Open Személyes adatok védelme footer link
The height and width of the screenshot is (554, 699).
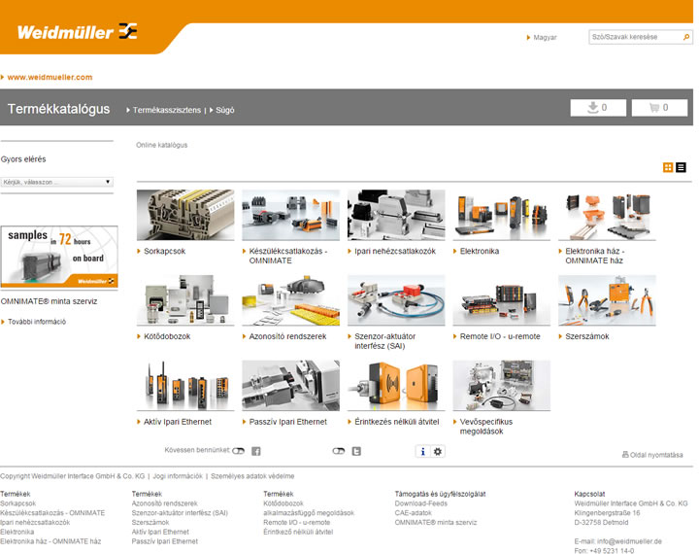[252, 476]
